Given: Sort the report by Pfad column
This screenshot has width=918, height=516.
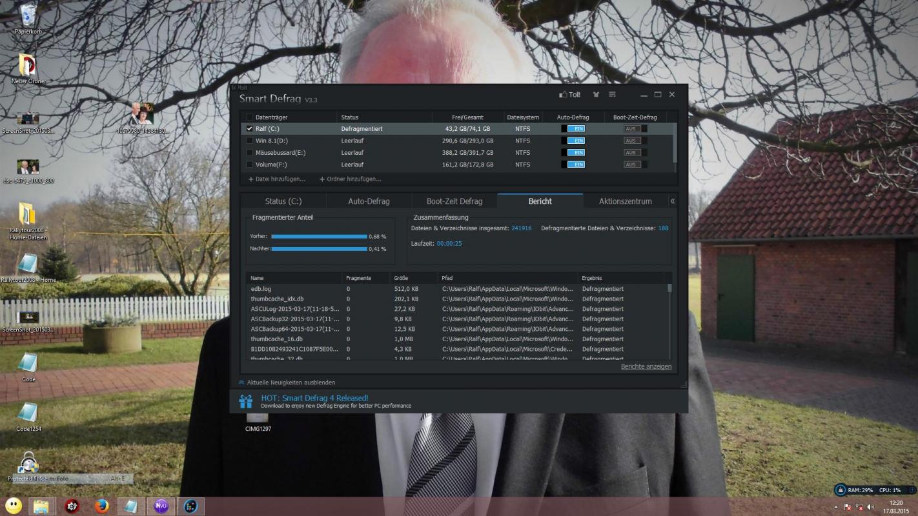Looking at the screenshot, I should pyautogui.click(x=507, y=278).
